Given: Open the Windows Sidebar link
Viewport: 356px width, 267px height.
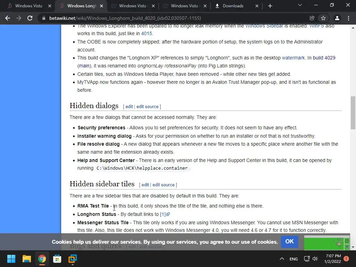Looking at the screenshot, I should pos(264,26).
